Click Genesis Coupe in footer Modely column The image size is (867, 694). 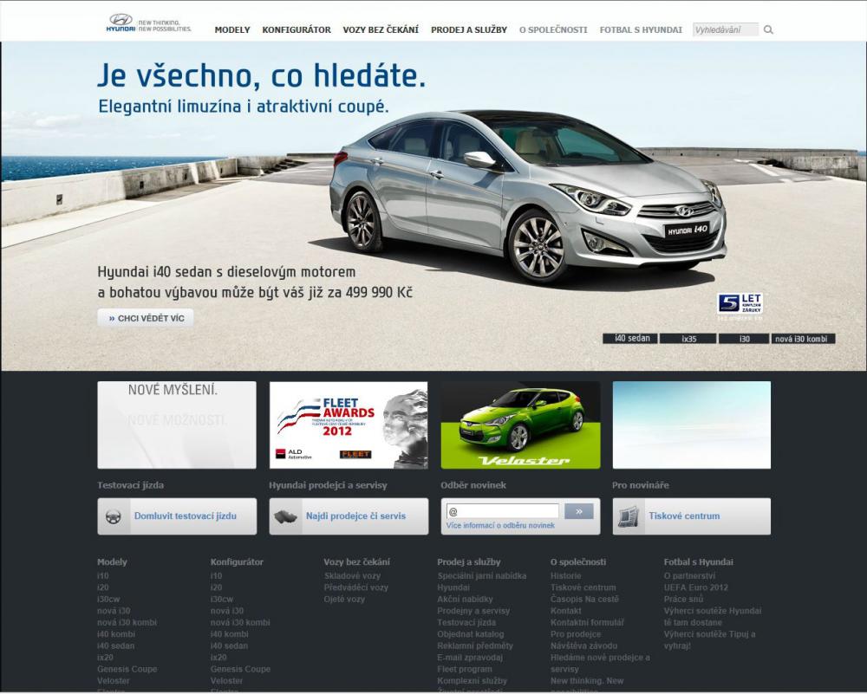127,669
